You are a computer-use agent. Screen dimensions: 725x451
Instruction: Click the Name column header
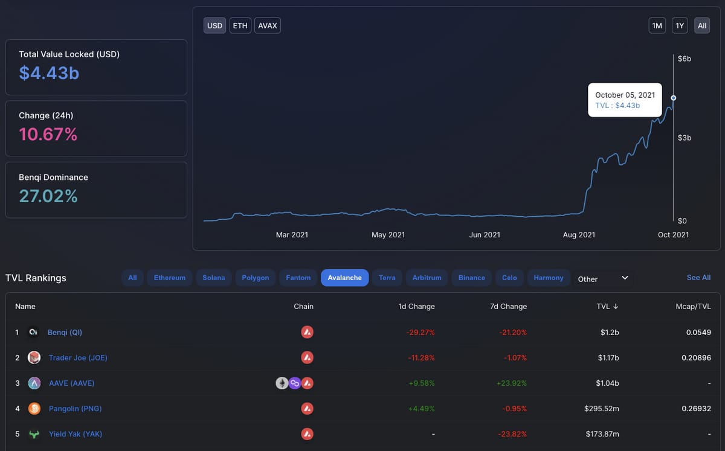click(25, 307)
